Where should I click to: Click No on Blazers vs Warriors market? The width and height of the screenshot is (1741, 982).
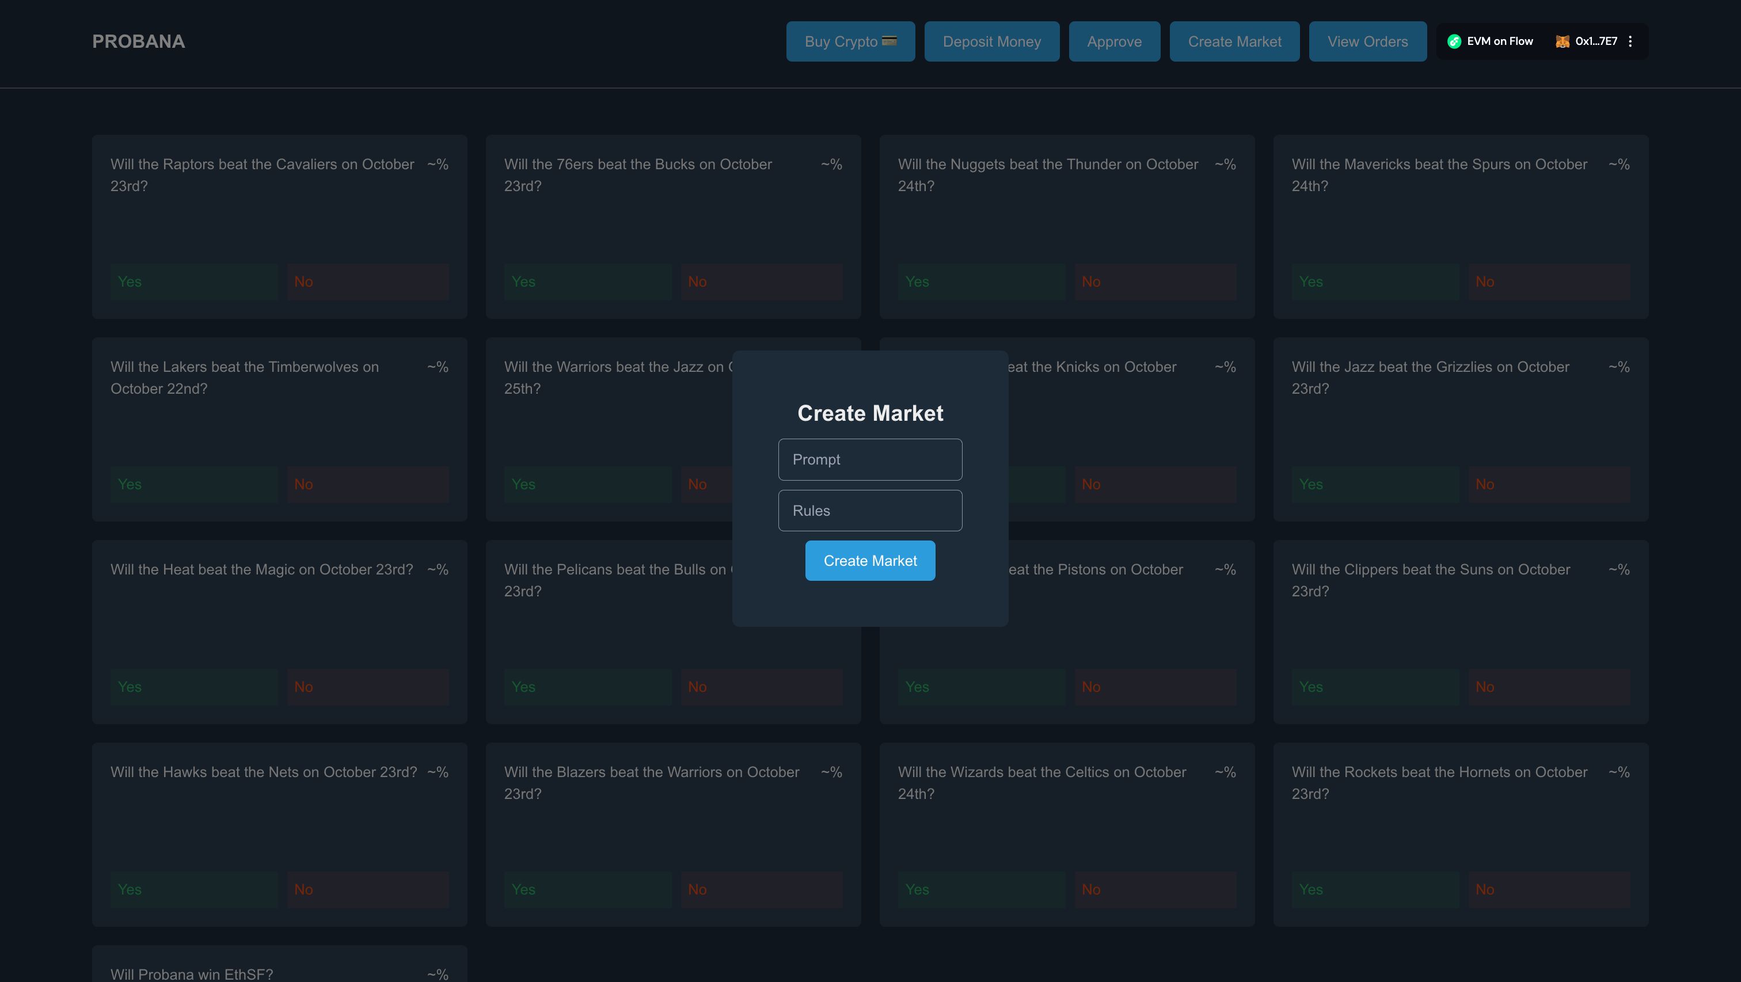762,890
